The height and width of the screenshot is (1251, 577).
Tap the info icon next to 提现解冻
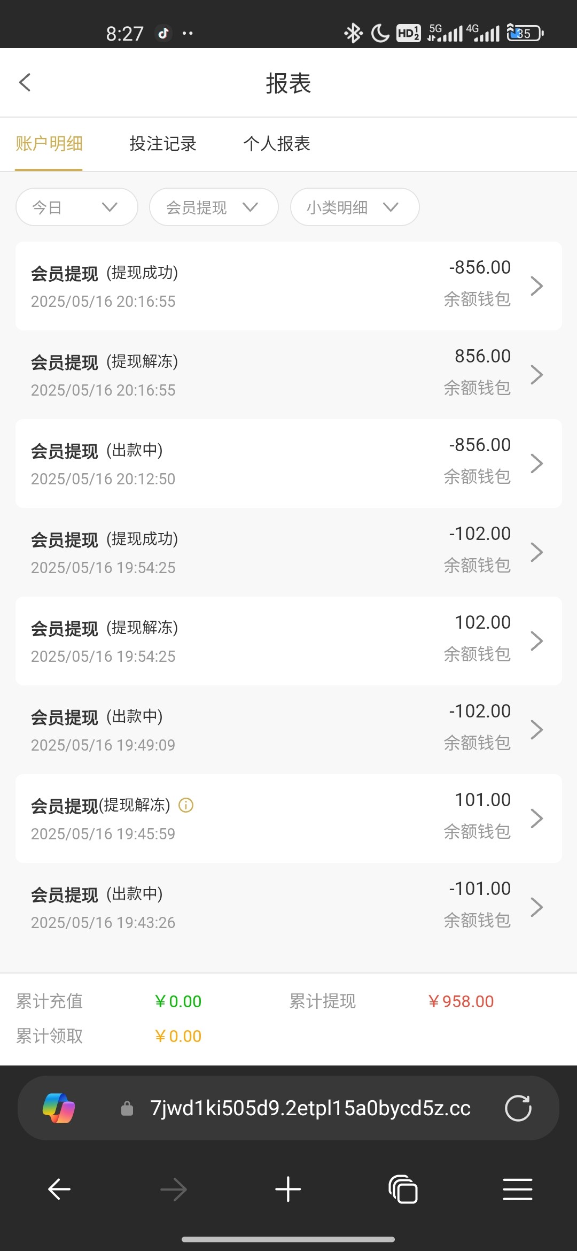186,805
